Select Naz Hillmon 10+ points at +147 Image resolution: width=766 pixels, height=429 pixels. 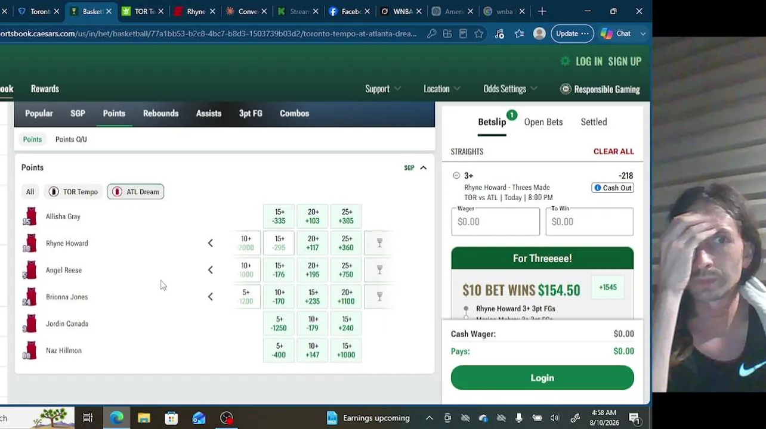click(x=313, y=350)
